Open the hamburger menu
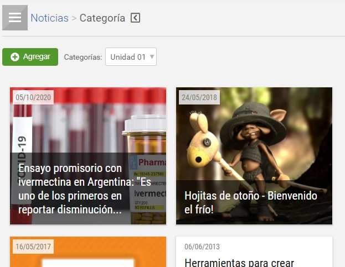 pyautogui.click(x=15, y=18)
